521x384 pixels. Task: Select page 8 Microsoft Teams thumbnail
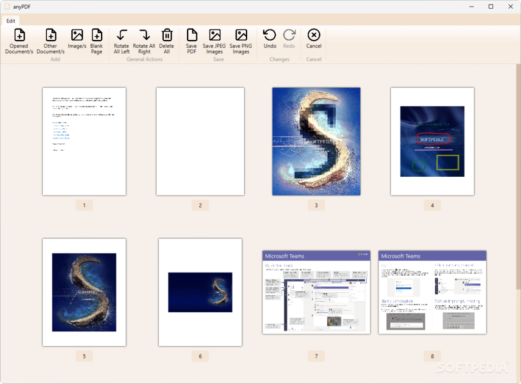432,292
